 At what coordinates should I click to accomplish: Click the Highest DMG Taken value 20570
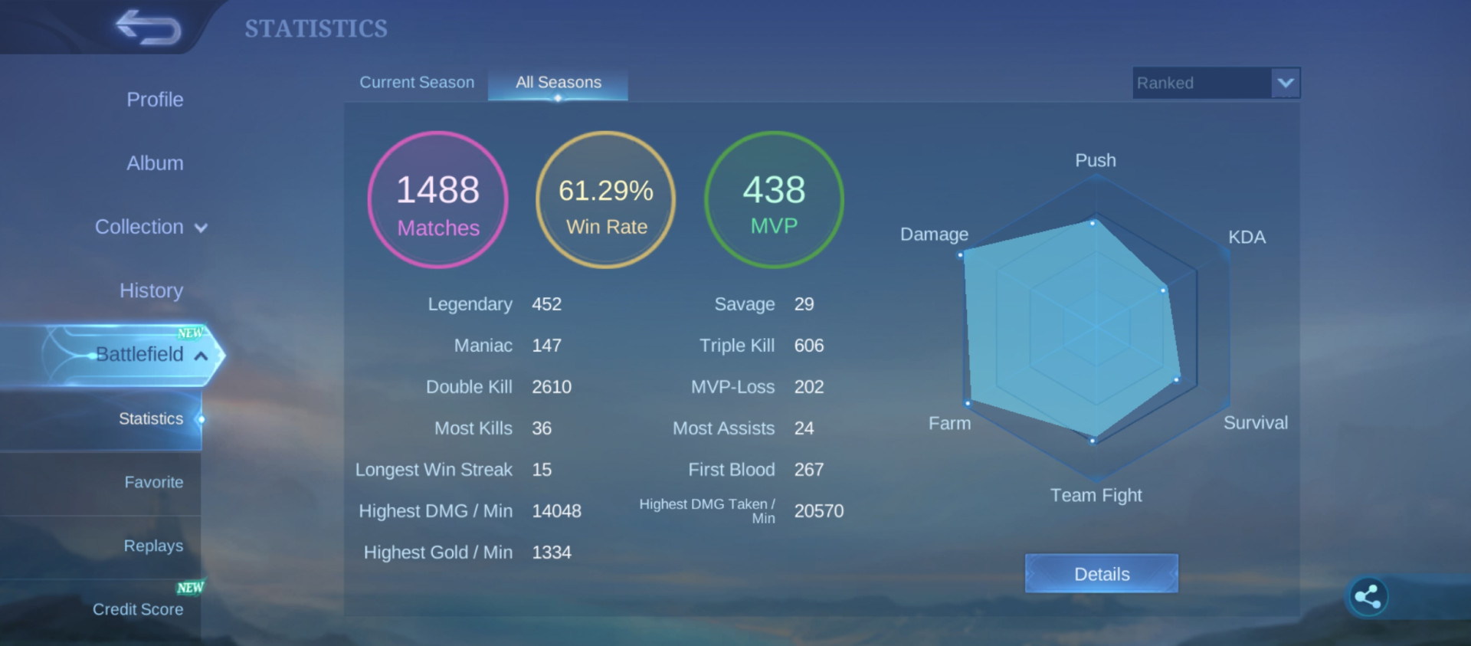[819, 511]
